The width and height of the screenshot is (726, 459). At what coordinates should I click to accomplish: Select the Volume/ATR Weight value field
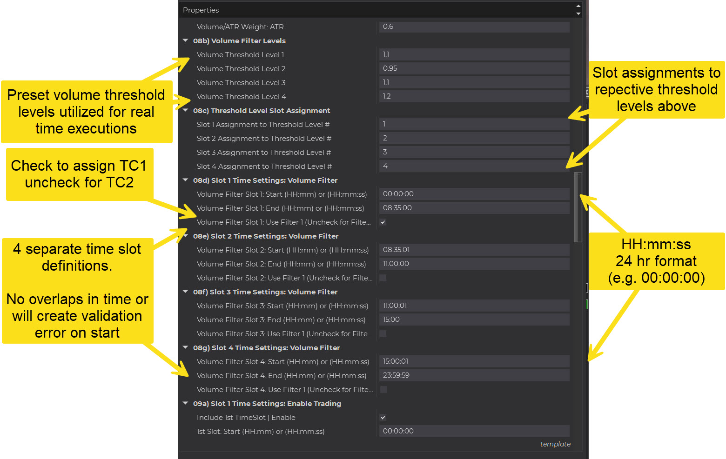pos(474,27)
